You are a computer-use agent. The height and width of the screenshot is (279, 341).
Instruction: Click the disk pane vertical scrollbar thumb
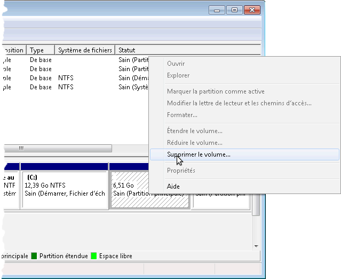(x=256, y=205)
